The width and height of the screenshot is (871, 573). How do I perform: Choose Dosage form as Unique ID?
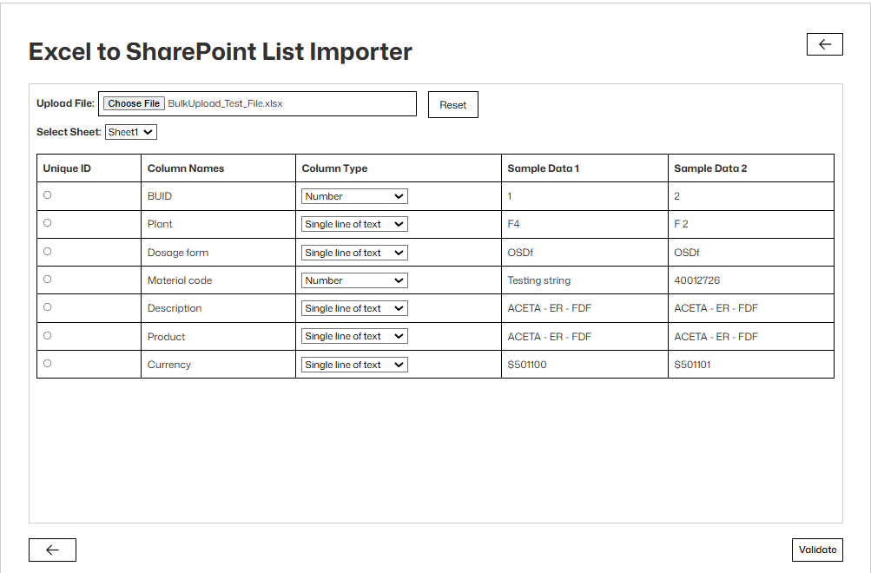tap(47, 252)
